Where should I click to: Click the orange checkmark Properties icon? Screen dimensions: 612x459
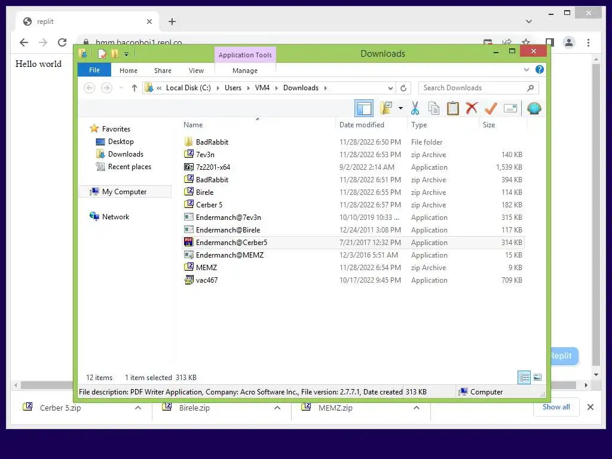pos(491,108)
